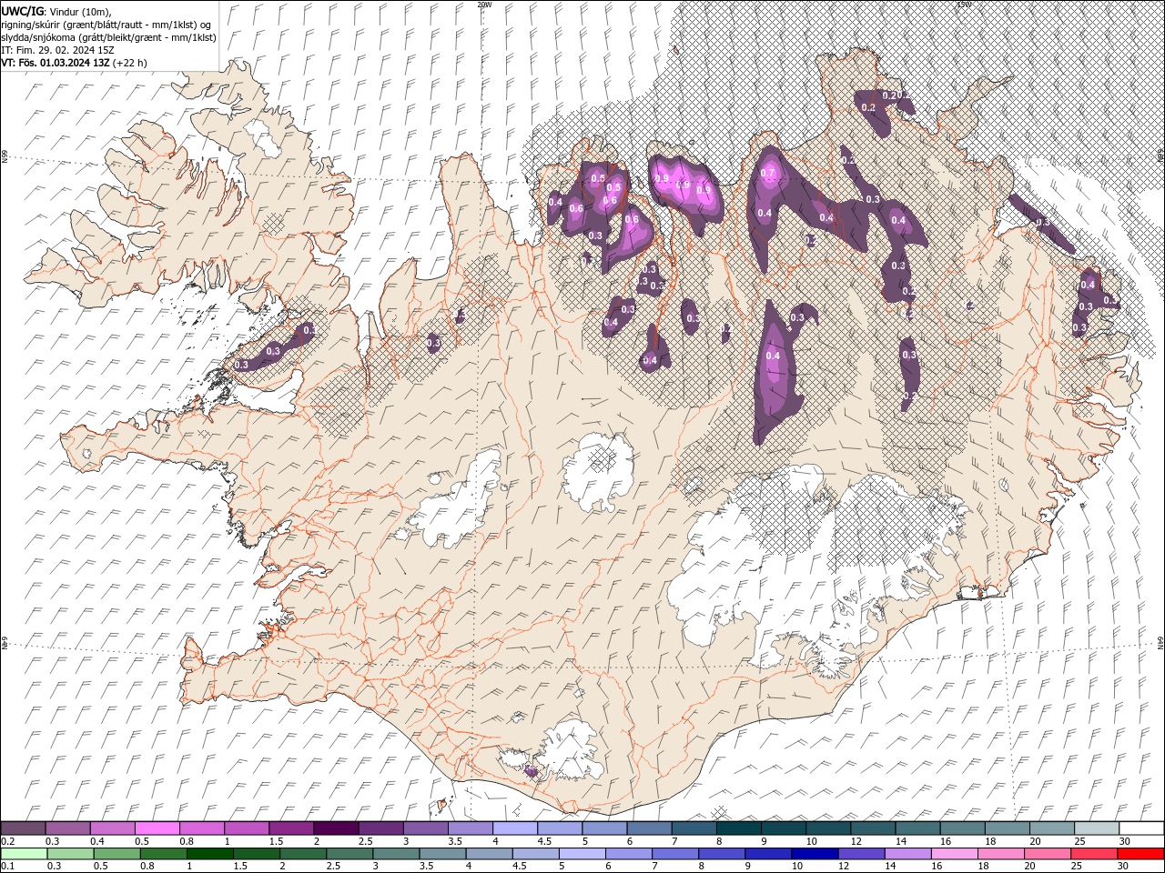Image resolution: width=1165 pixels, height=873 pixels.
Task: Pick lower legend swatch starting at 0.3
Action: [68, 853]
